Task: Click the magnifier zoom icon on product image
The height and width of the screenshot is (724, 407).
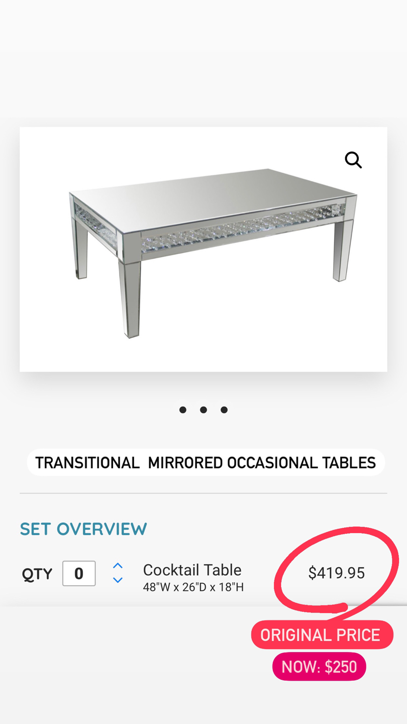Action: tap(353, 159)
